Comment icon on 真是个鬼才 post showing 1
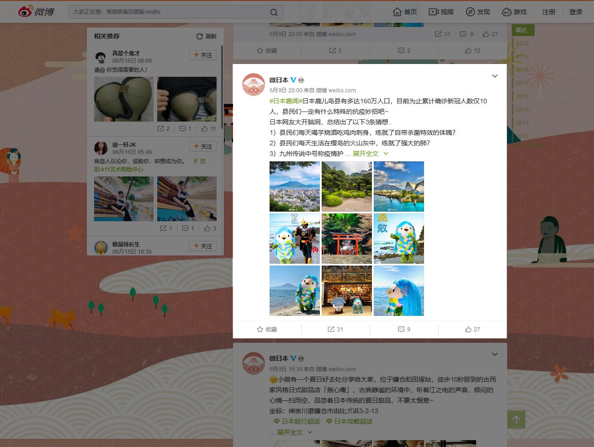 pos(186,129)
